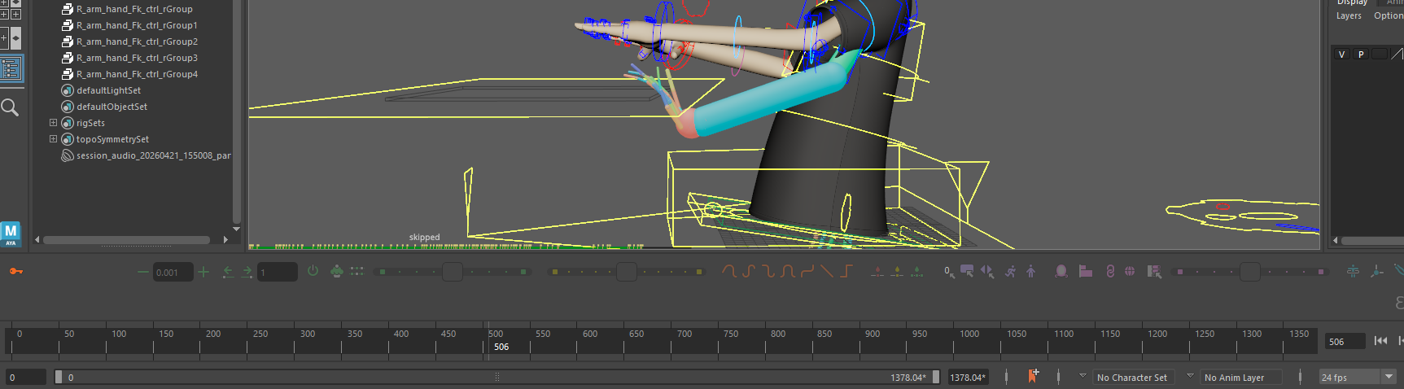Click the orange key icon in animation toolbar
The width and height of the screenshot is (1404, 389).
pyautogui.click(x=15, y=272)
